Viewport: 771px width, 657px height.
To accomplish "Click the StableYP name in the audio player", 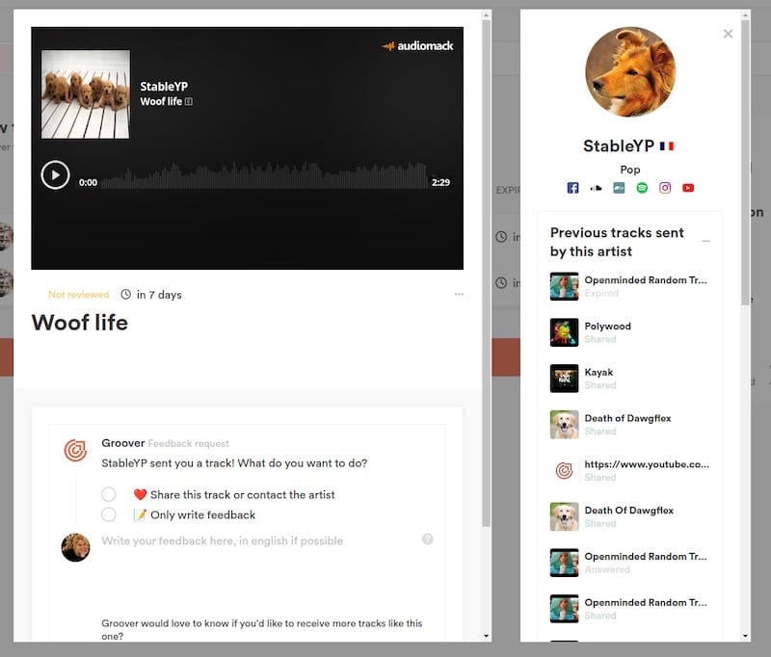I will (x=164, y=87).
